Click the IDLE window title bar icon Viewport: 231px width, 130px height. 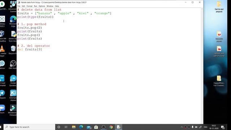19,2
